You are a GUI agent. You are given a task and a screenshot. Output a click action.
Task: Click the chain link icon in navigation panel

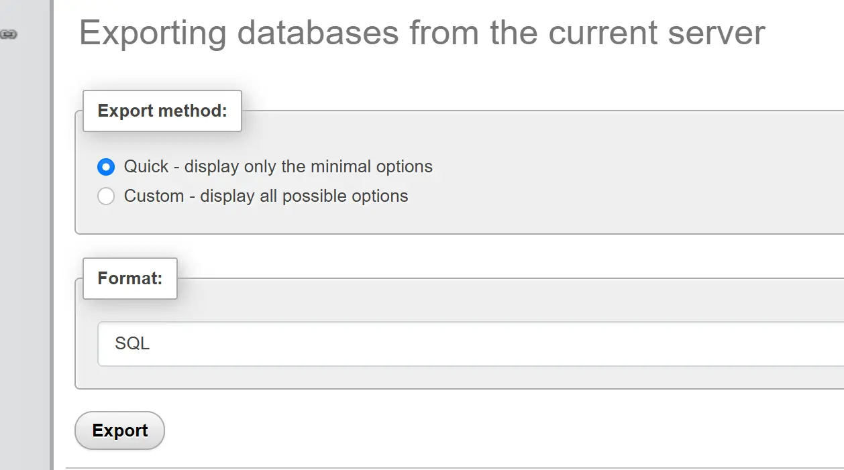click(x=8, y=34)
